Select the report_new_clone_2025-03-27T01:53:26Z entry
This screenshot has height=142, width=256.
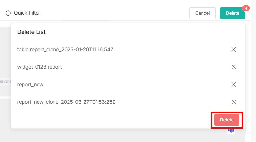[66, 102]
